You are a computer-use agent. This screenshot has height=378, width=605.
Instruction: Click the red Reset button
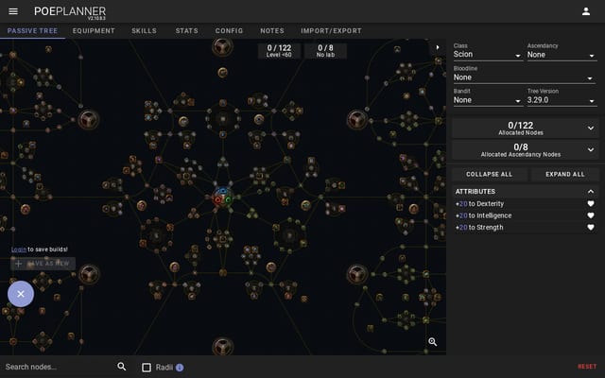(x=587, y=367)
